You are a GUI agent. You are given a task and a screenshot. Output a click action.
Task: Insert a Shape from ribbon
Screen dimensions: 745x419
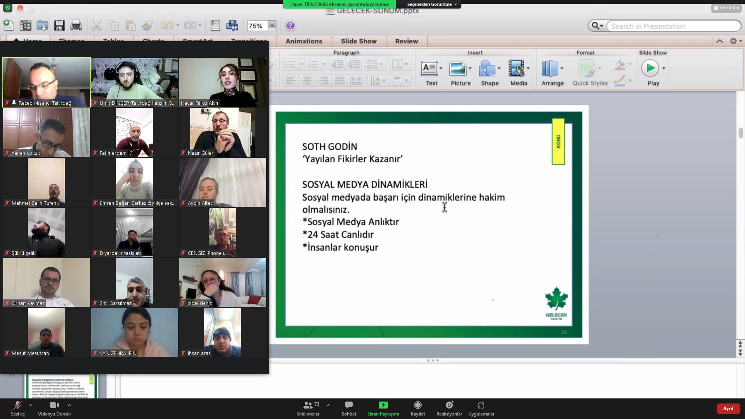point(490,74)
